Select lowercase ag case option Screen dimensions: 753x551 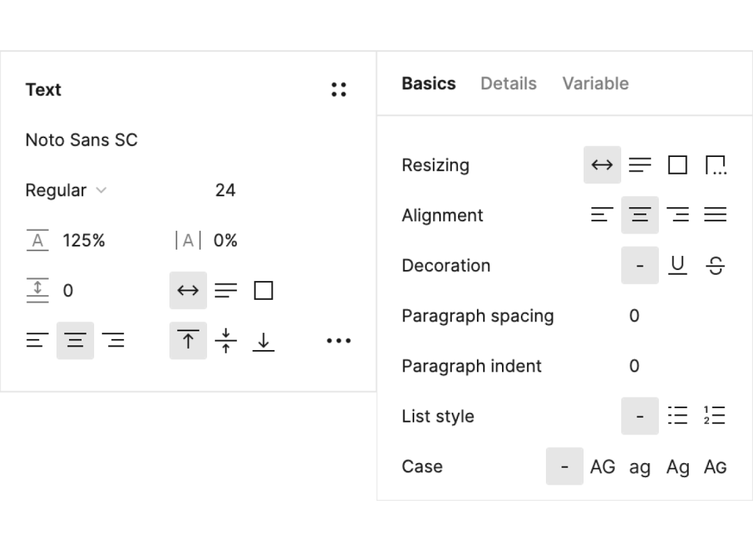click(640, 467)
